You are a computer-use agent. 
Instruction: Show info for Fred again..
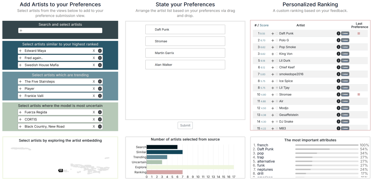(x=100, y=58)
